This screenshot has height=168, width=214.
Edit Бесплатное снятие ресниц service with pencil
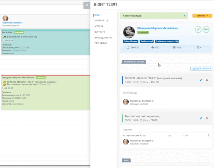(x=201, y=118)
